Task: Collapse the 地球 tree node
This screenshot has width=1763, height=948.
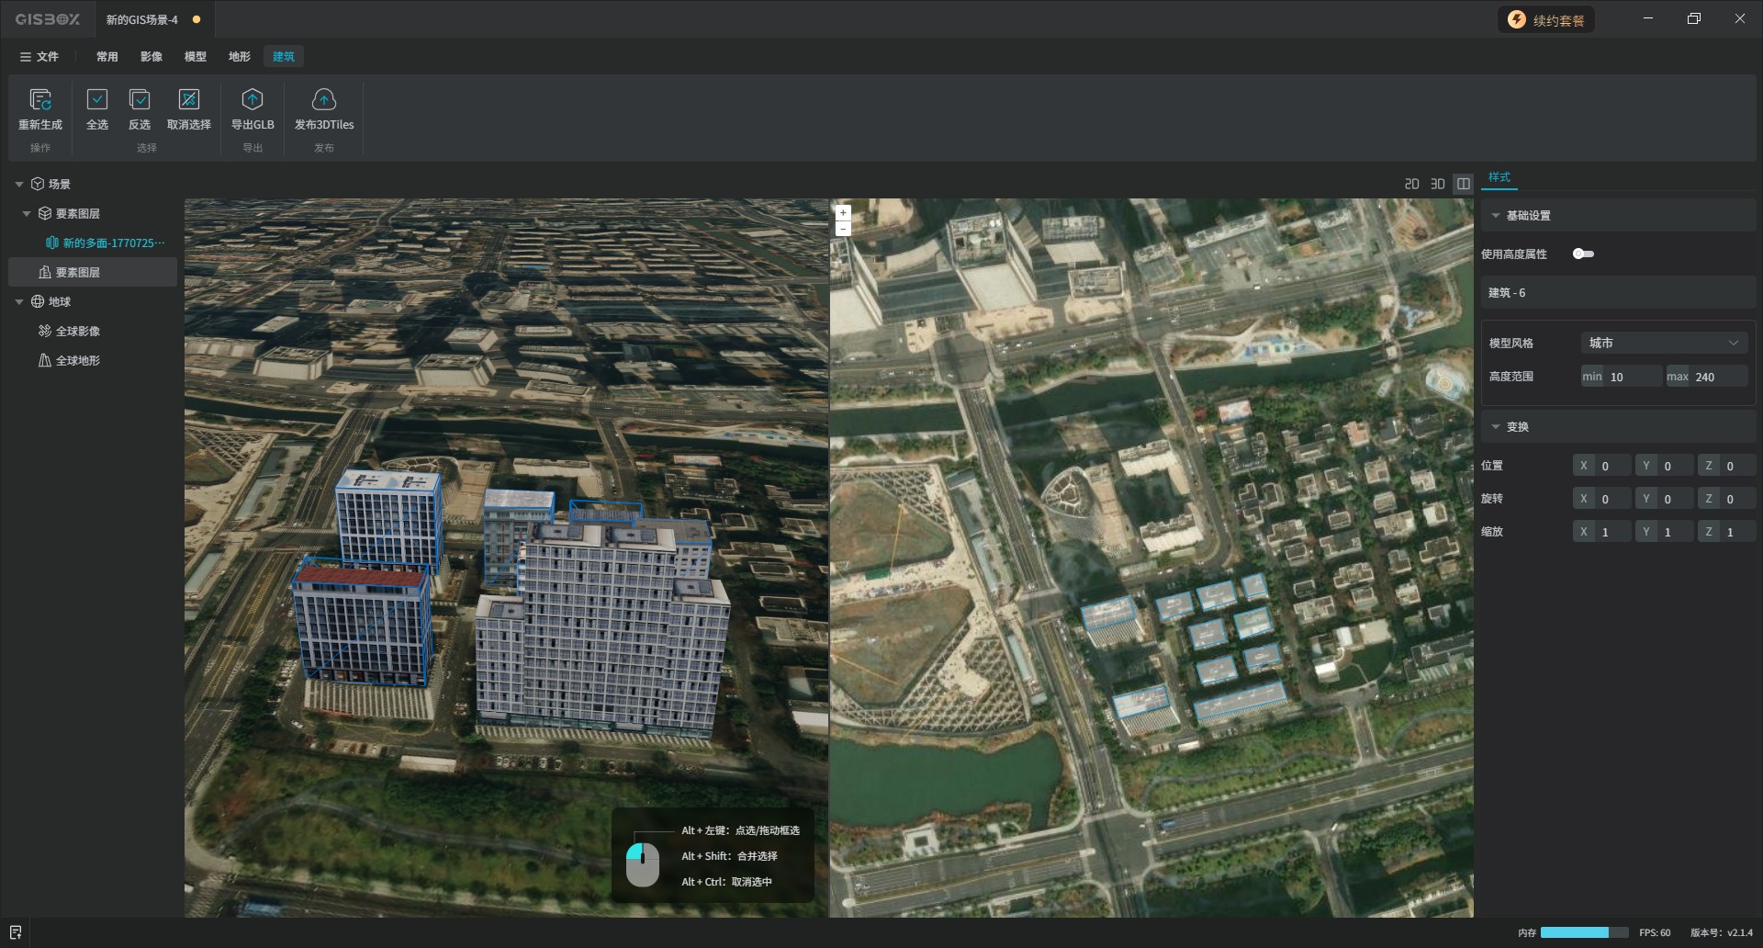Action: pos(19,301)
